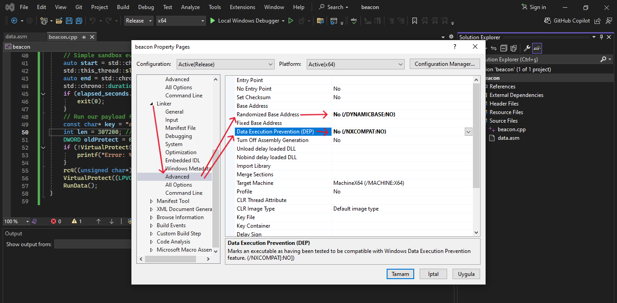Select the Target Machine property row
Screen dimensions: 617x303
[353, 183]
